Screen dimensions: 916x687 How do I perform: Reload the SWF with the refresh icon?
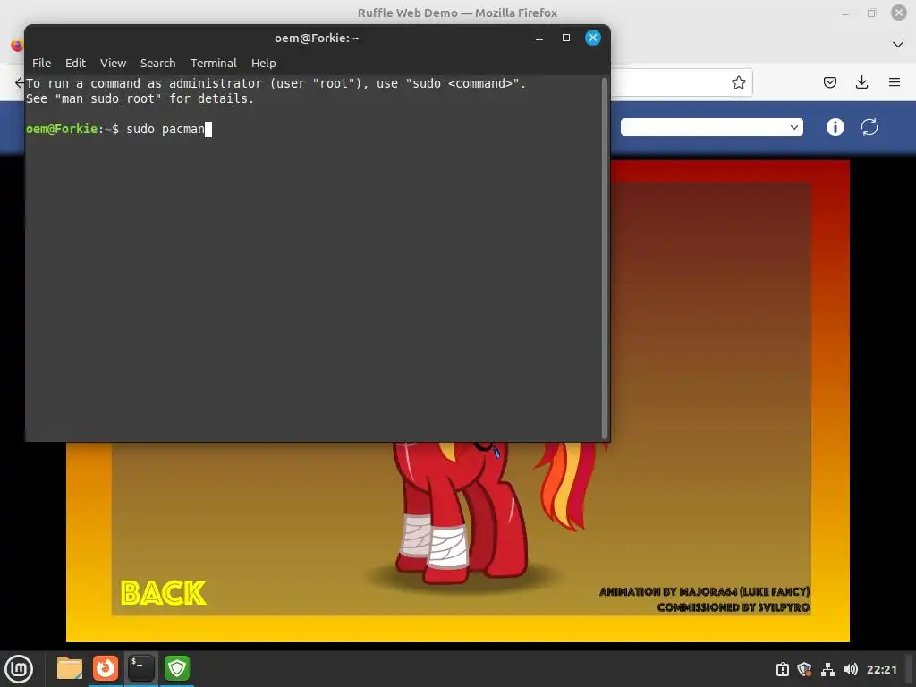coord(869,127)
